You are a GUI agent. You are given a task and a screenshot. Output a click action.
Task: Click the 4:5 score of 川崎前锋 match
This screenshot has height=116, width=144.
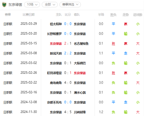[x=68, y=112]
